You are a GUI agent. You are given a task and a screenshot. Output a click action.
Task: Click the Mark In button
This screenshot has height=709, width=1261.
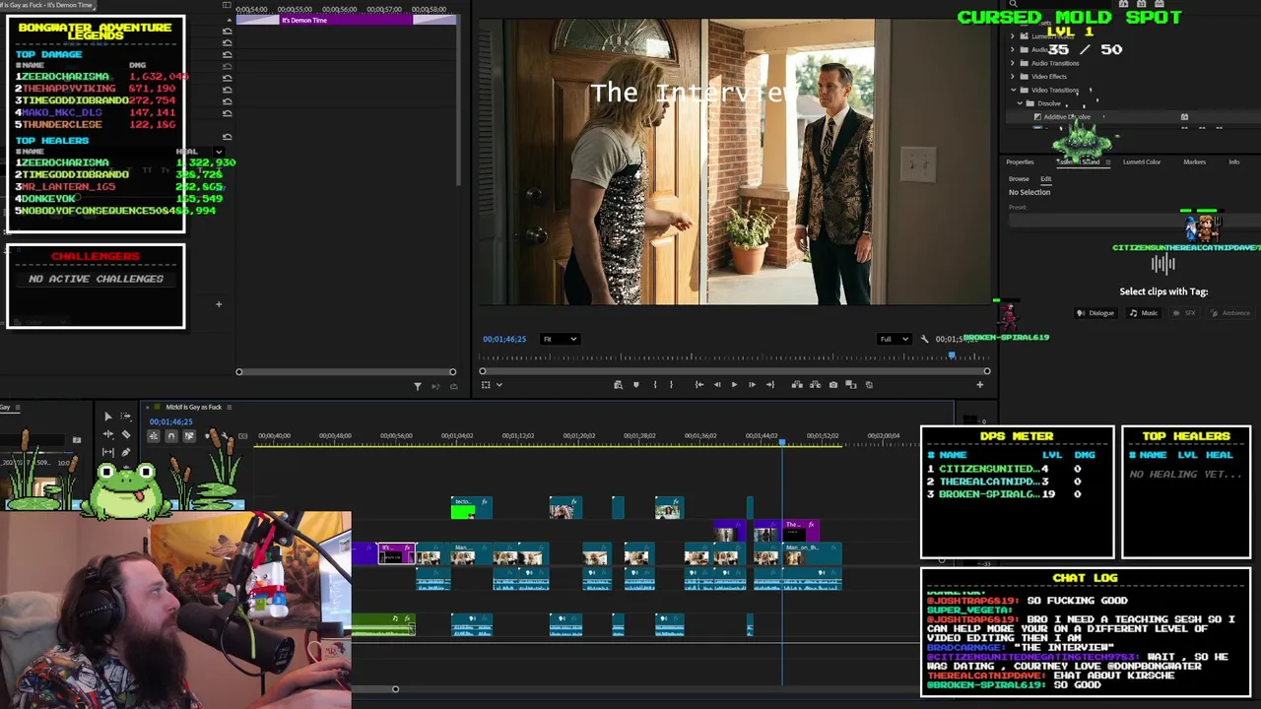[654, 385]
